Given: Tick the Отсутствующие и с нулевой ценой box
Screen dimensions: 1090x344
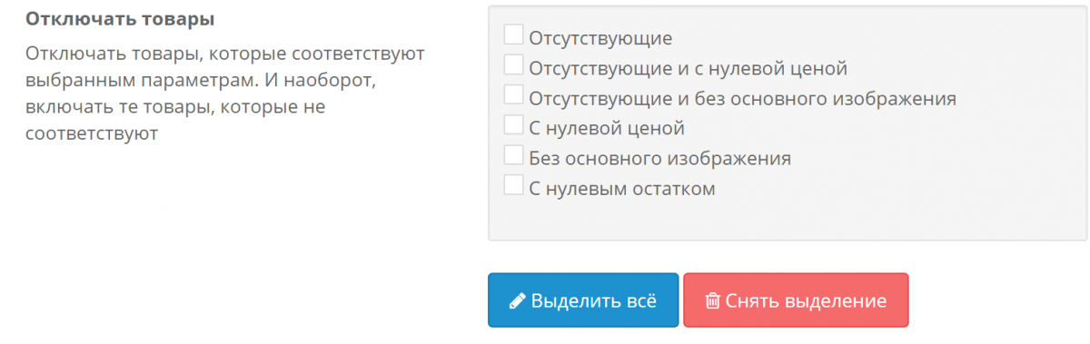Looking at the screenshot, I should [x=513, y=64].
